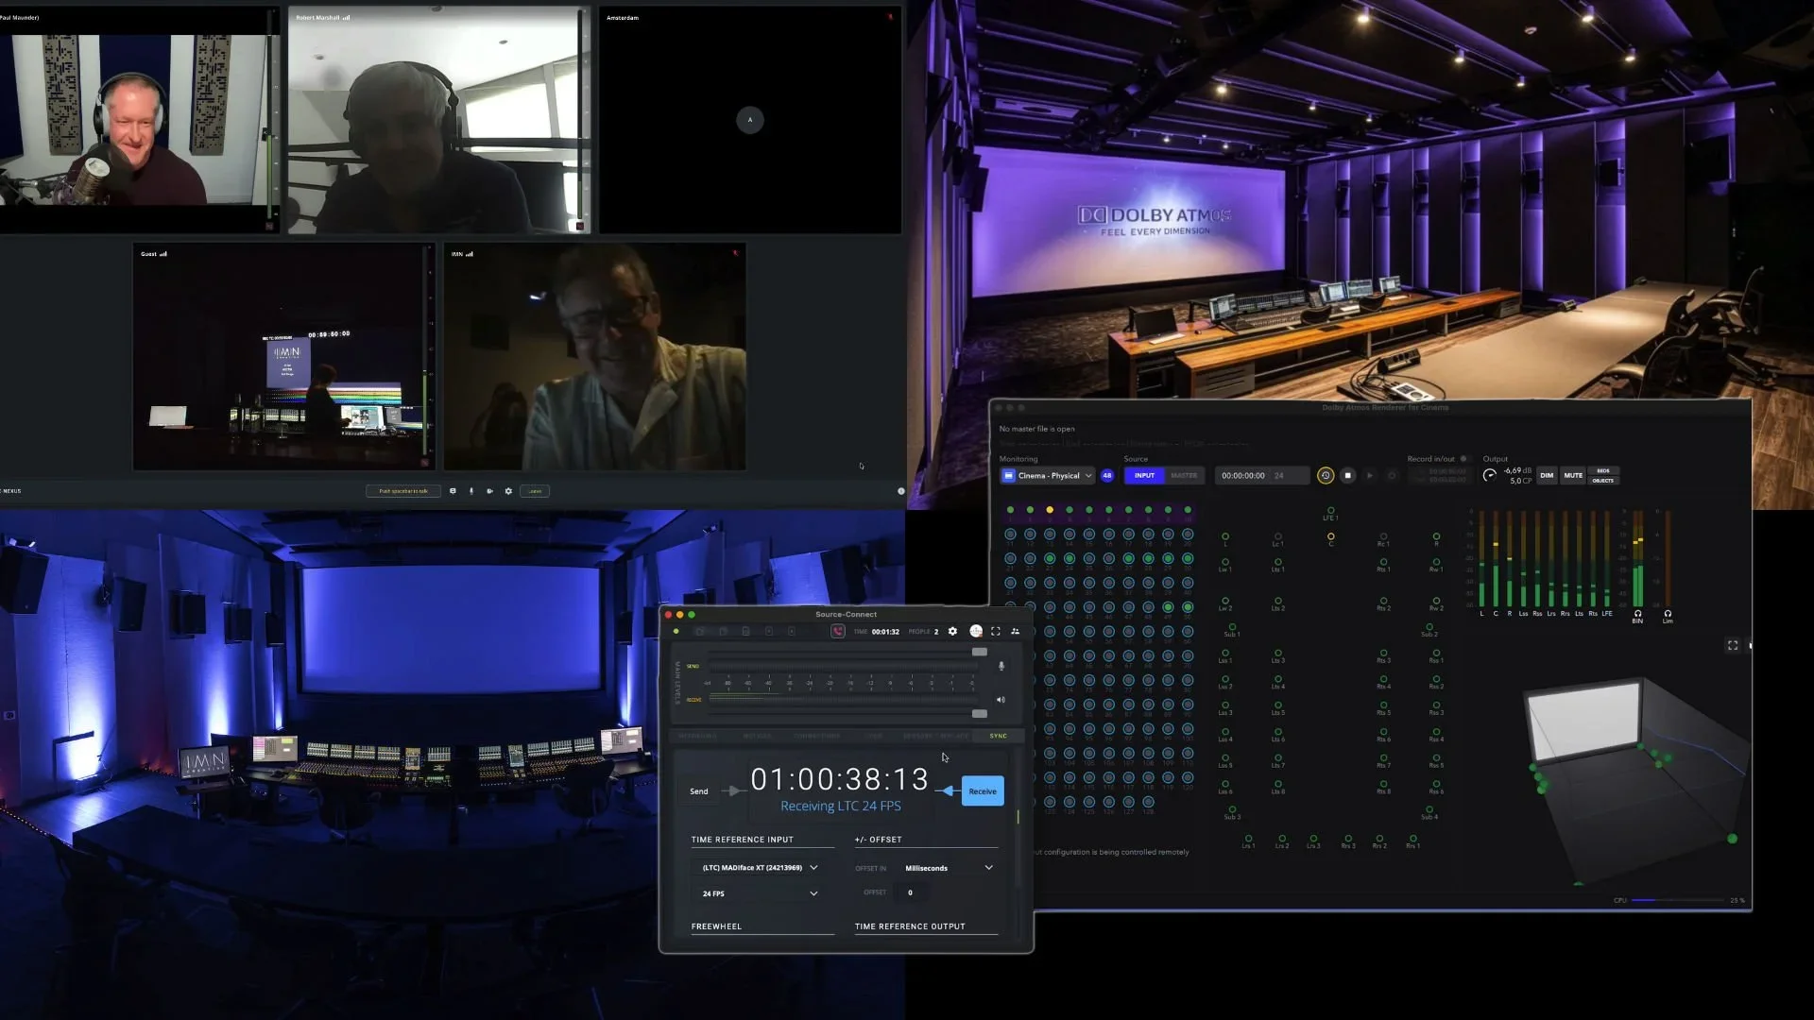This screenshot has height=1020, width=1814.
Task: Click the renderer stop transport button
Action: [1348, 475]
